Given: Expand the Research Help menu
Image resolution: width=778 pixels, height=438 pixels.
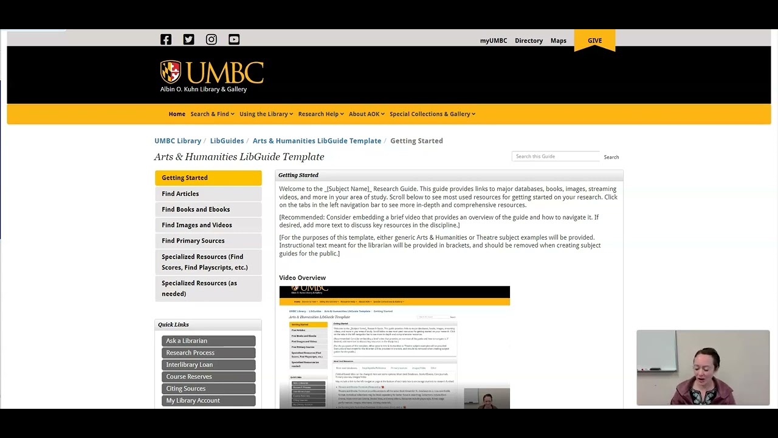Looking at the screenshot, I should click(321, 114).
